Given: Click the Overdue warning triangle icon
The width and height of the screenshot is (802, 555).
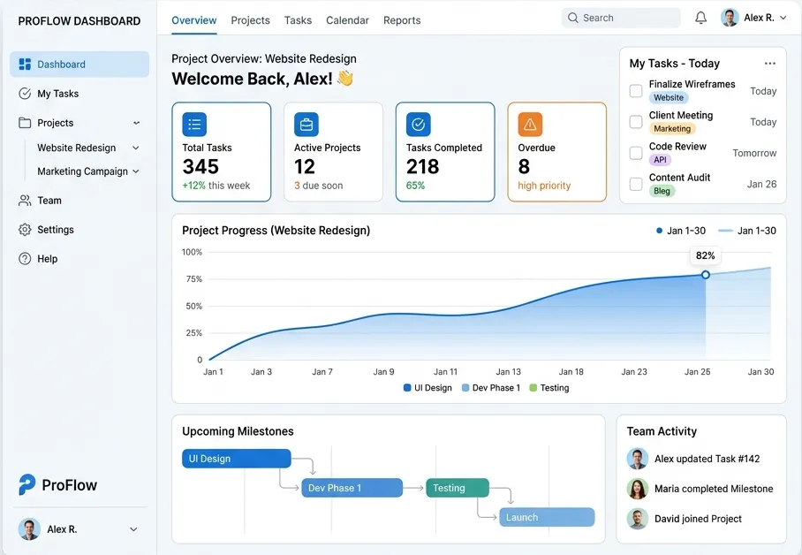Looking at the screenshot, I should tap(530, 125).
